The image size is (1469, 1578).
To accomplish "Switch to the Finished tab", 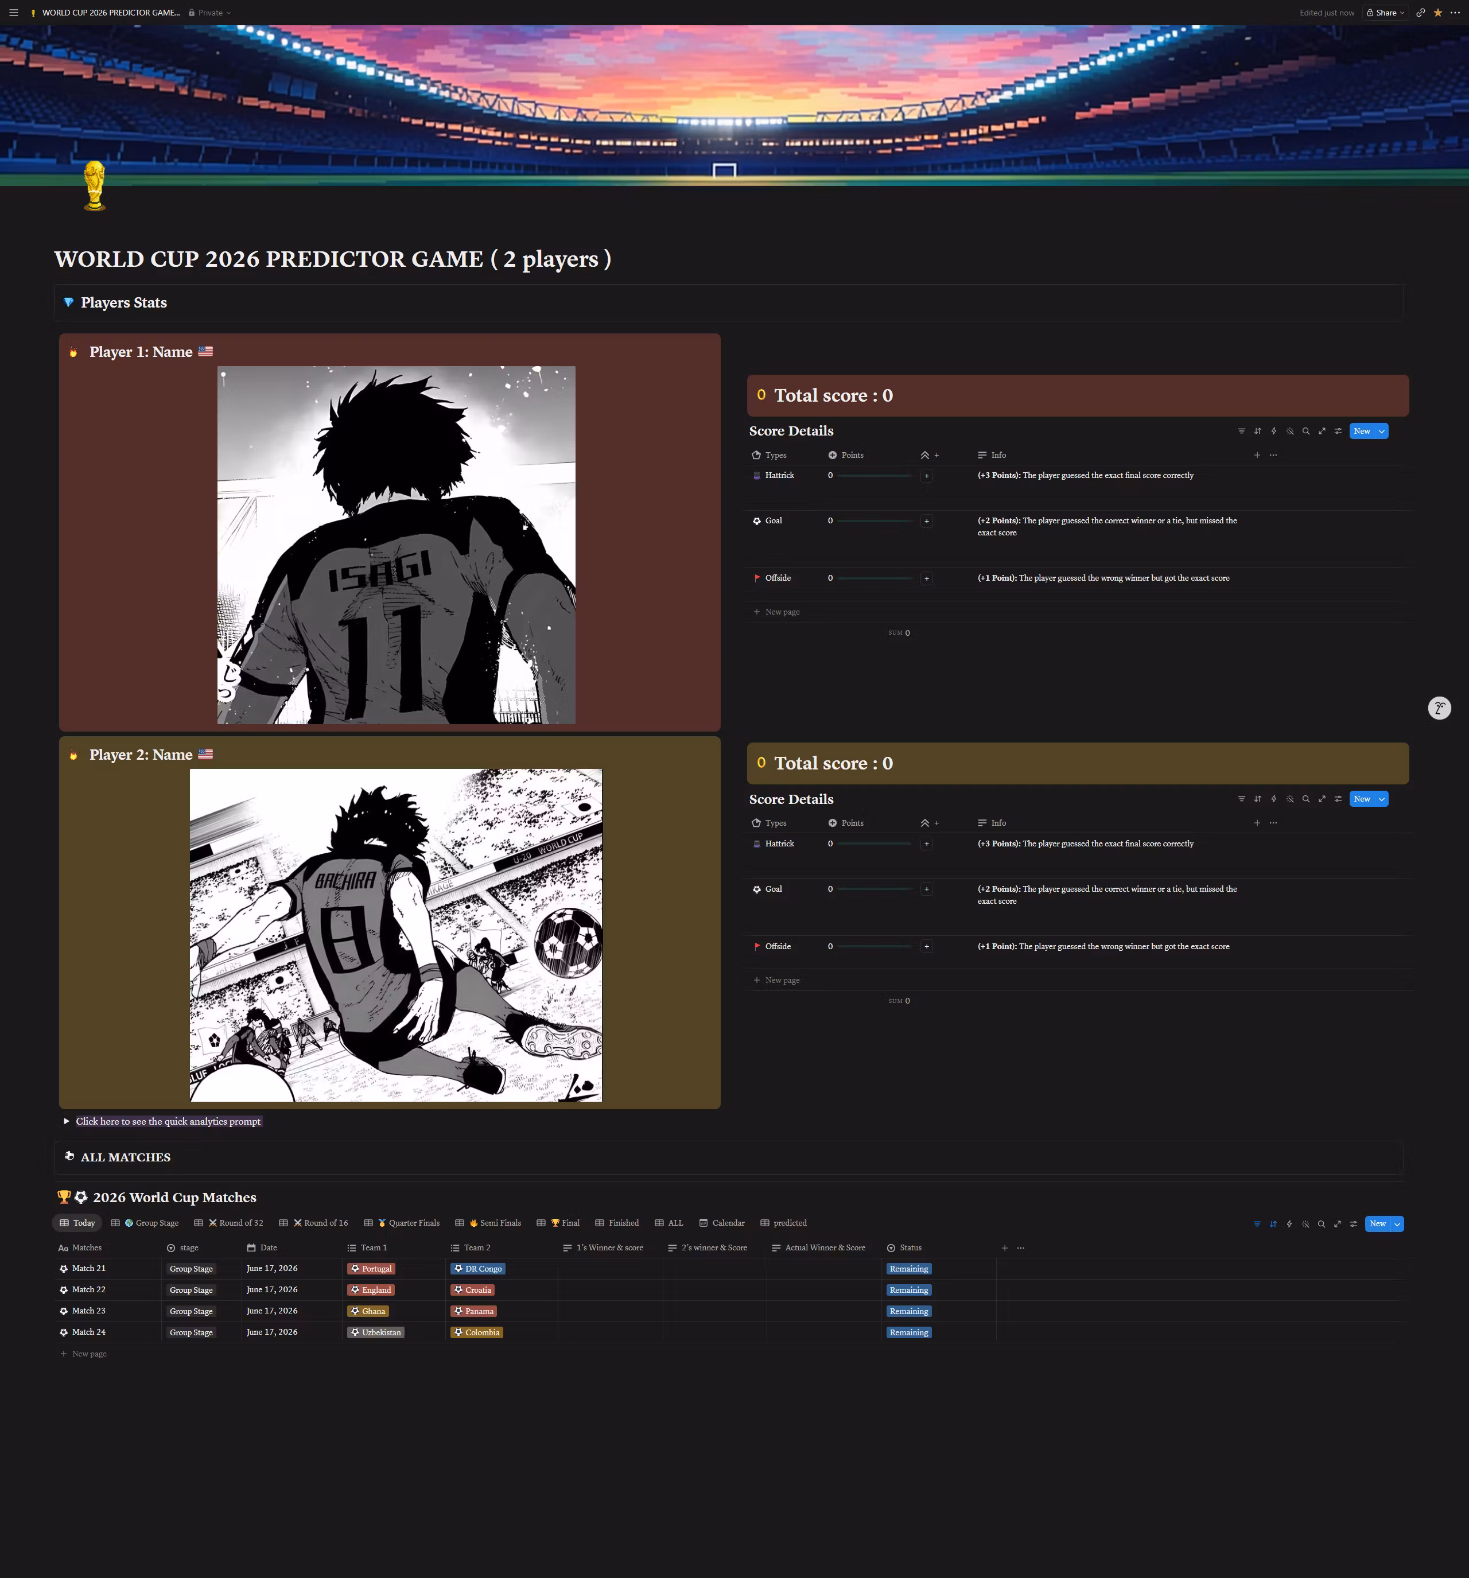I will pos(617,1223).
